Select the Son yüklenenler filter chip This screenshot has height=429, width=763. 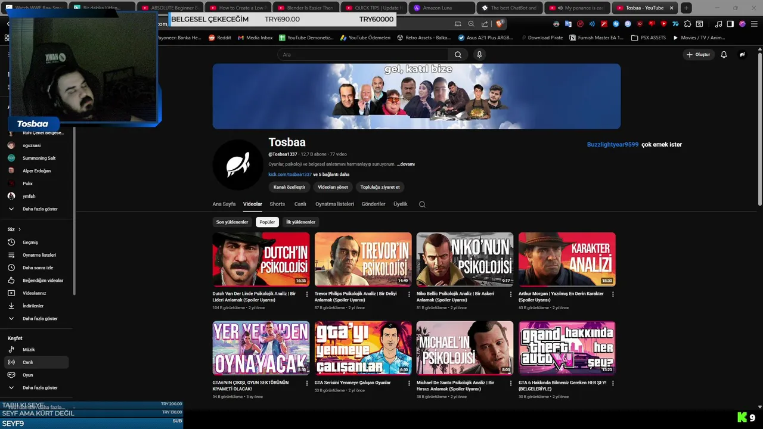click(x=232, y=222)
